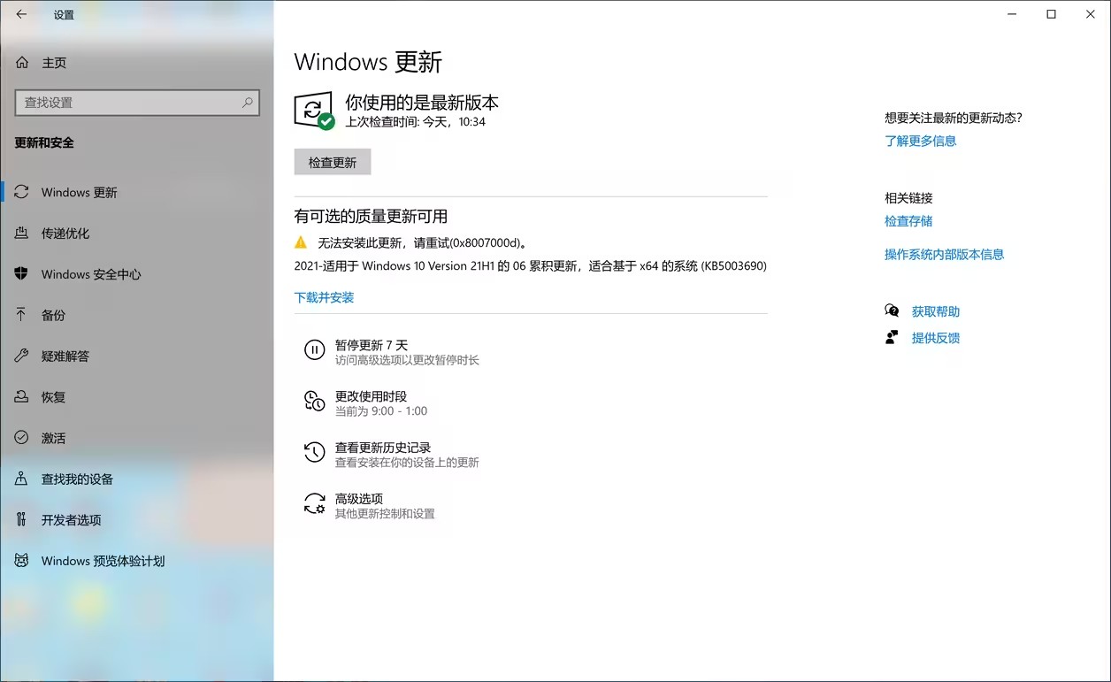The width and height of the screenshot is (1111, 682).
Task: Click the gear-sync icon for 高级选项
Action: click(x=314, y=503)
